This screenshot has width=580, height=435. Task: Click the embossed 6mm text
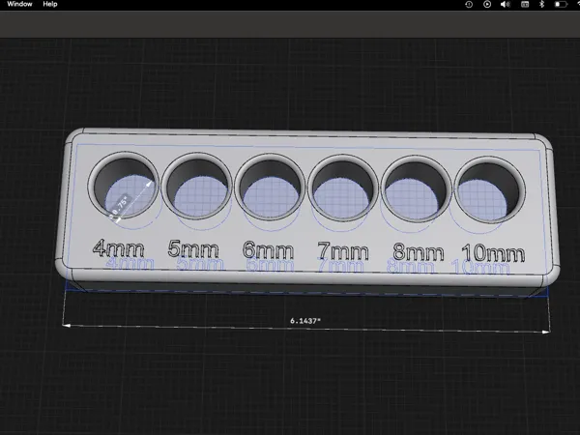pos(268,250)
